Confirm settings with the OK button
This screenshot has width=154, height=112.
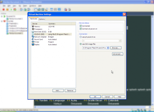95,97
